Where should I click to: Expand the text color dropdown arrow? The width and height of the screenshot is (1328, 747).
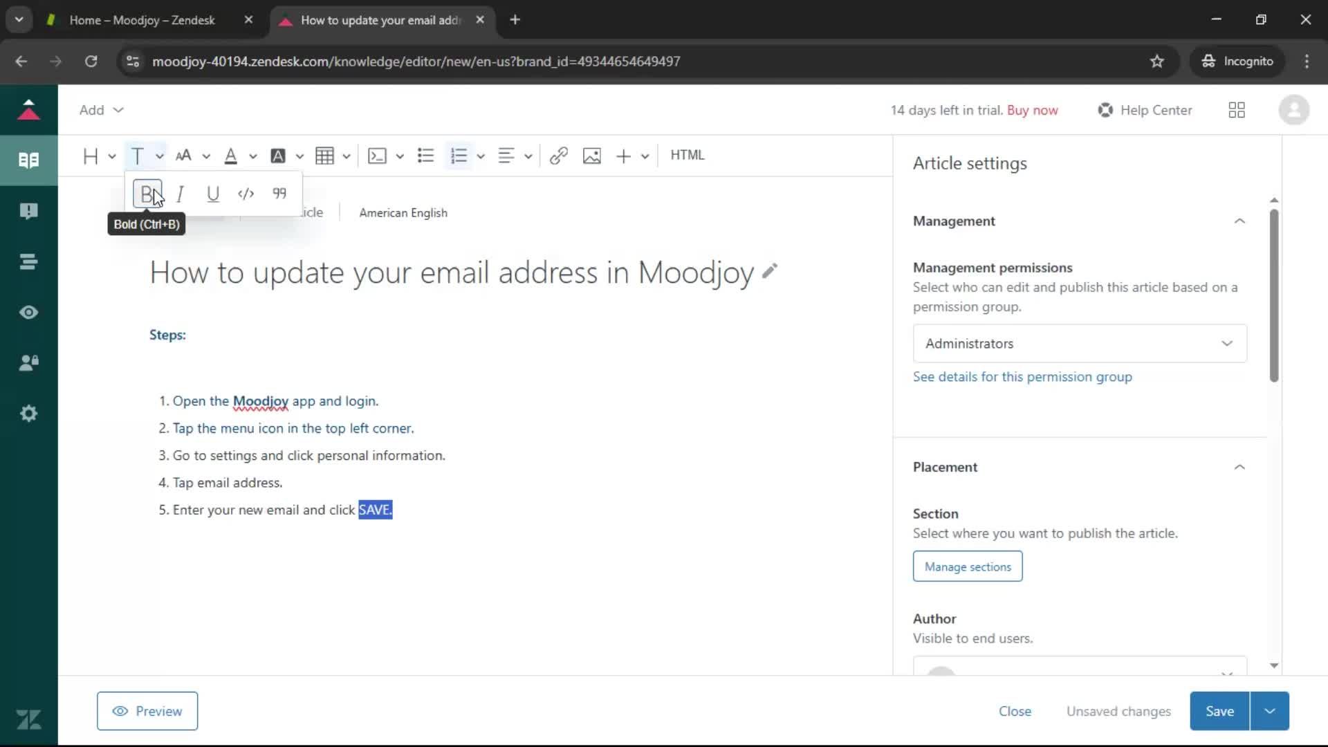coord(253,157)
